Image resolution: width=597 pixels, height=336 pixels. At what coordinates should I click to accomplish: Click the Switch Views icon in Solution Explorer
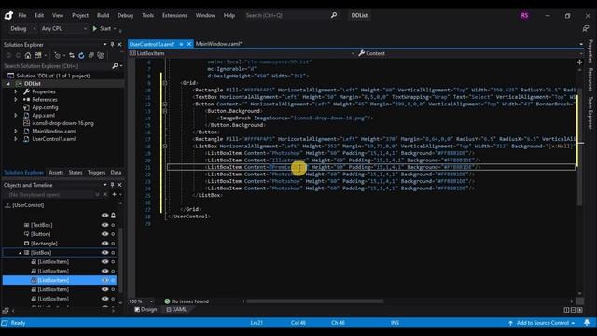38,56
